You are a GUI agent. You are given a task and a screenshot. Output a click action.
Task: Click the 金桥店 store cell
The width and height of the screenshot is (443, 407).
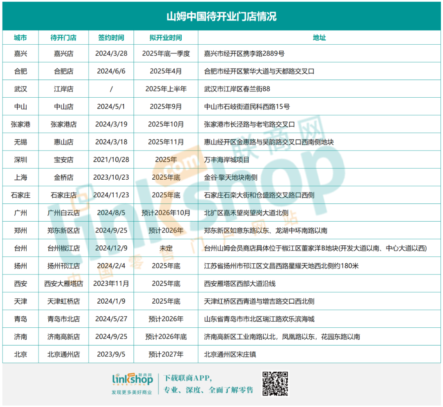point(64,178)
